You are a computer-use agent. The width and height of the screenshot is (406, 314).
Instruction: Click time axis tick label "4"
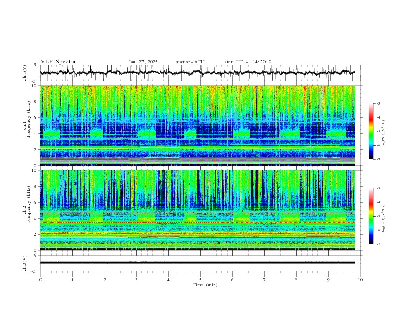tap(169, 280)
